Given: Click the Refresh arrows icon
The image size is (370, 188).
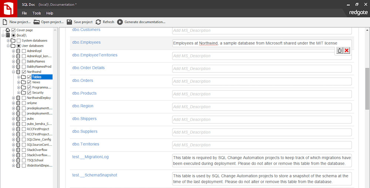Looking at the screenshot, I should [x=98, y=22].
